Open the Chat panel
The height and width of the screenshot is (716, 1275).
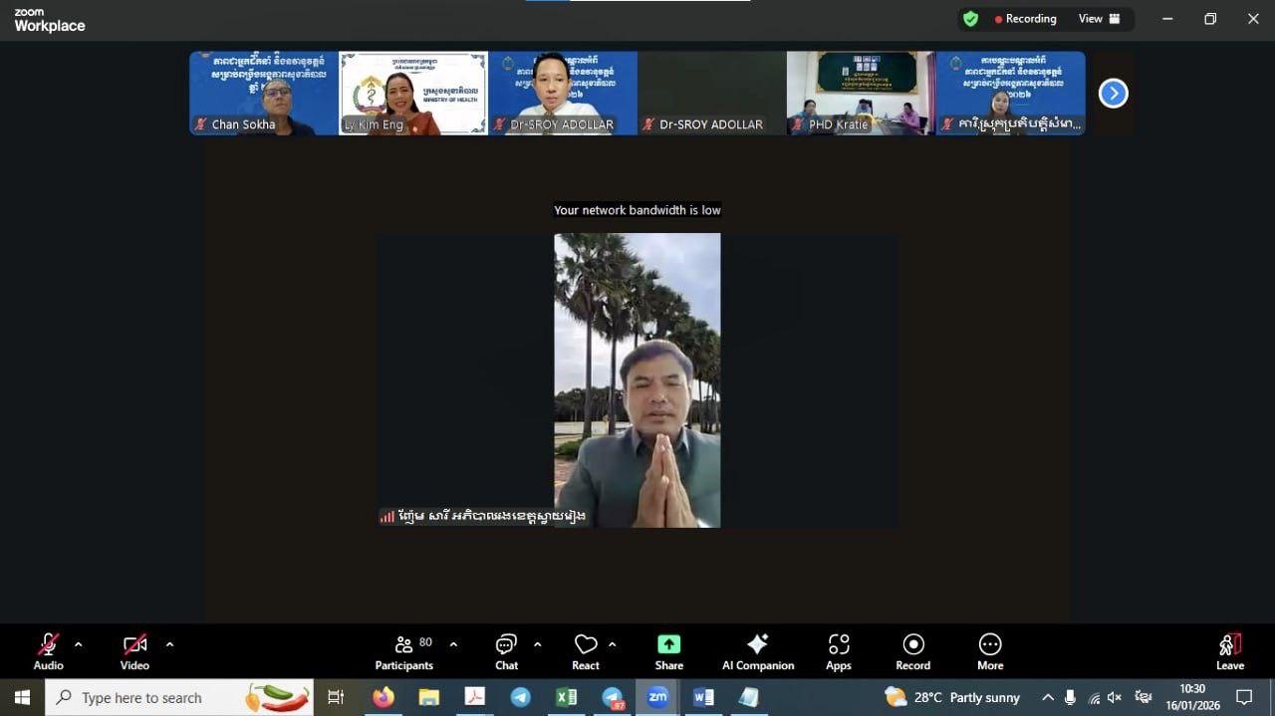[506, 652]
